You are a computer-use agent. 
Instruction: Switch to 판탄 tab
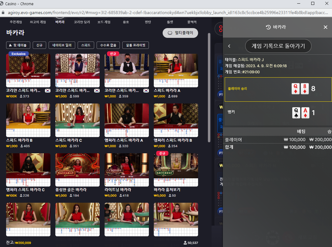148,22
